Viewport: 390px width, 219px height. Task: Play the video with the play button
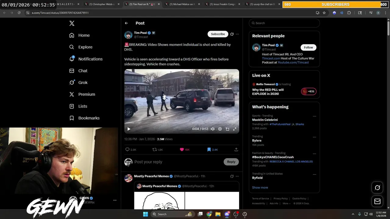tap(129, 129)
